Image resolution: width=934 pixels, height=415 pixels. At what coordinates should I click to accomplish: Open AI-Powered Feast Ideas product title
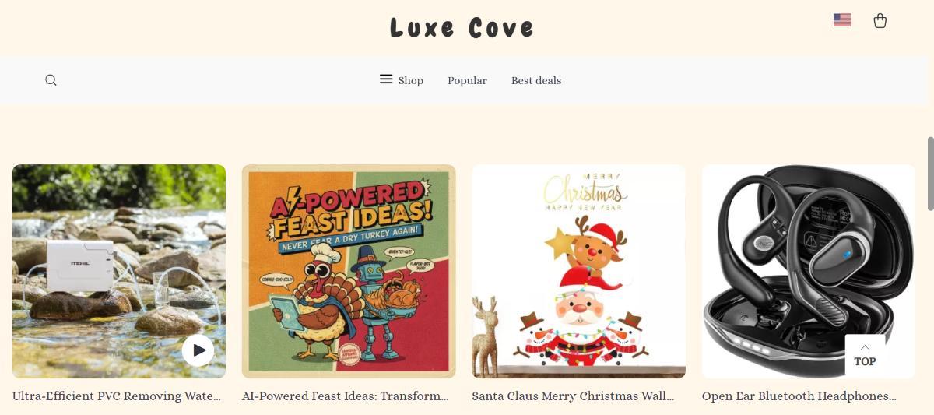346,396
